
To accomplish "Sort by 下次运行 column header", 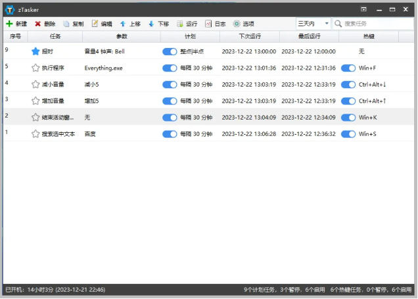I will [250, 37].
